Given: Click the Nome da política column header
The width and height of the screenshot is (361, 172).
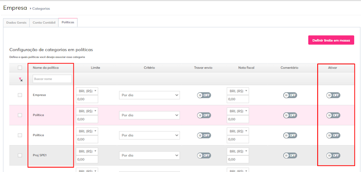Looking at the screenshot, I should [x=46, y=68].
